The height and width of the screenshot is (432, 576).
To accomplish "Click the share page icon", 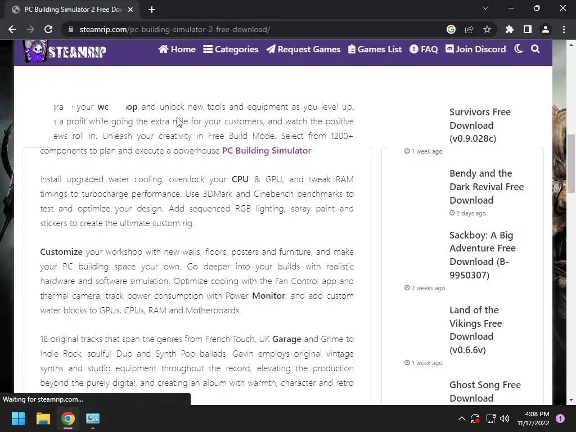I will click(x=469, y=29).
